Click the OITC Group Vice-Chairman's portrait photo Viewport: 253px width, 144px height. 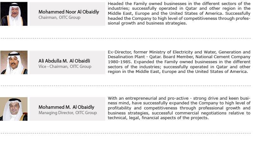pyautogui.click(x=14, y=62)
